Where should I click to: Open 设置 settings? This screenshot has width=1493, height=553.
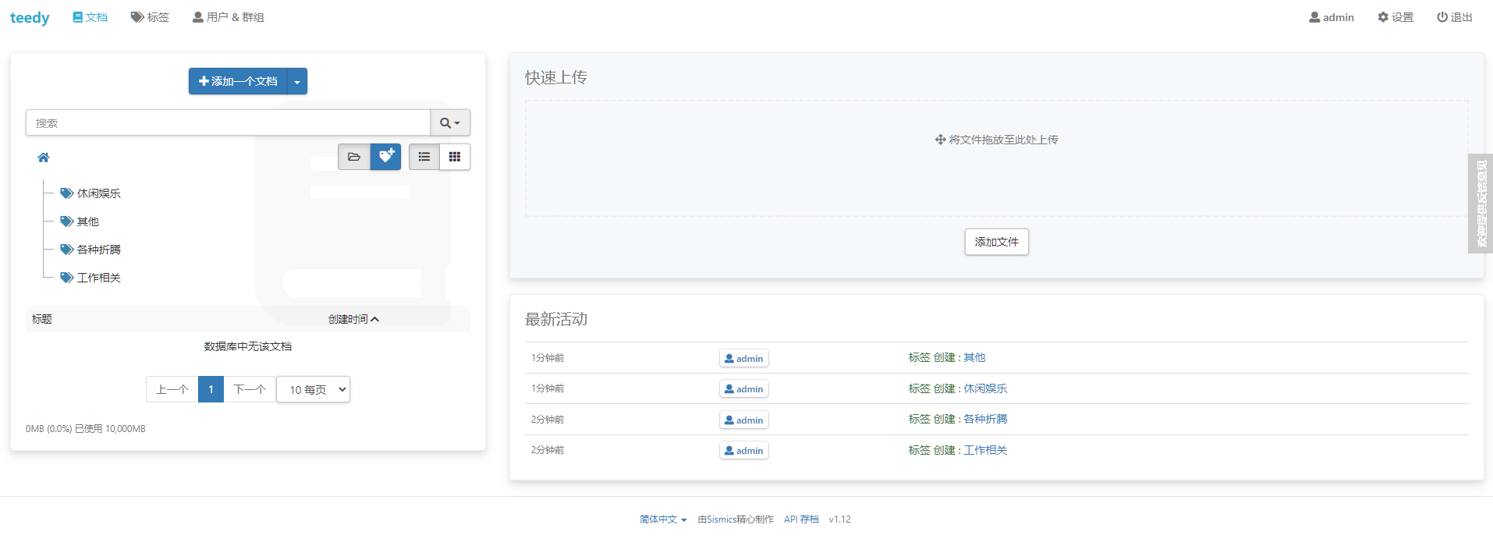click(1395, 17)
